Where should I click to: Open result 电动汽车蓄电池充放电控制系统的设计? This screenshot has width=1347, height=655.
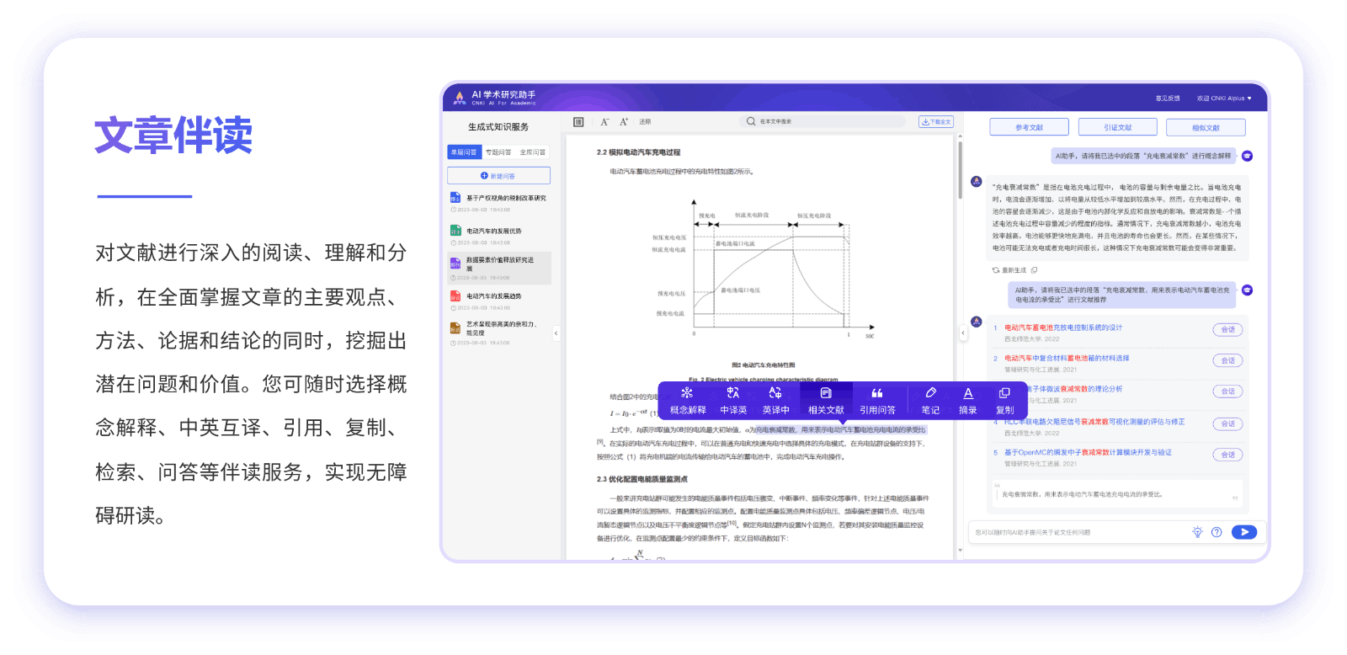click(x=1063, y=327)
